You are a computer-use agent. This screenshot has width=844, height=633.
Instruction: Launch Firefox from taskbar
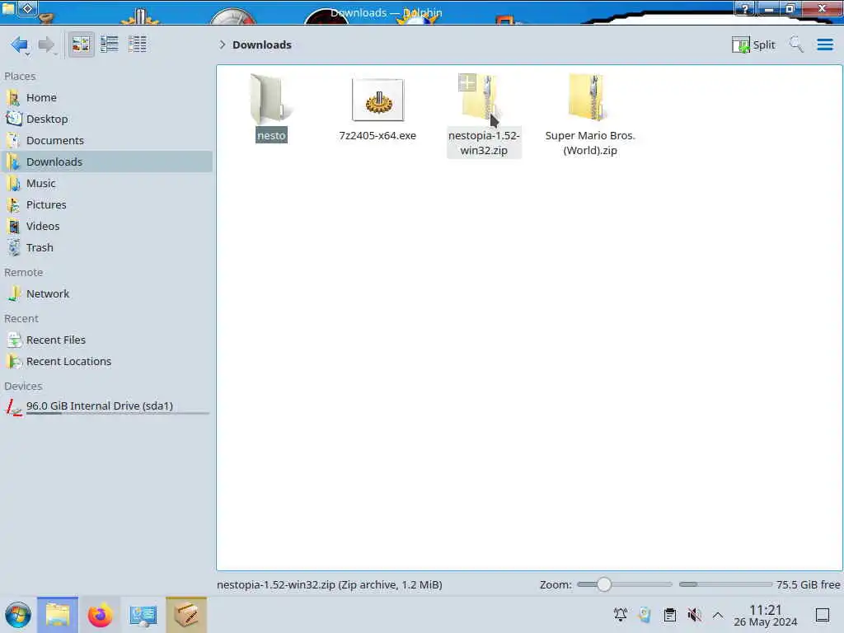click(100, 615)
